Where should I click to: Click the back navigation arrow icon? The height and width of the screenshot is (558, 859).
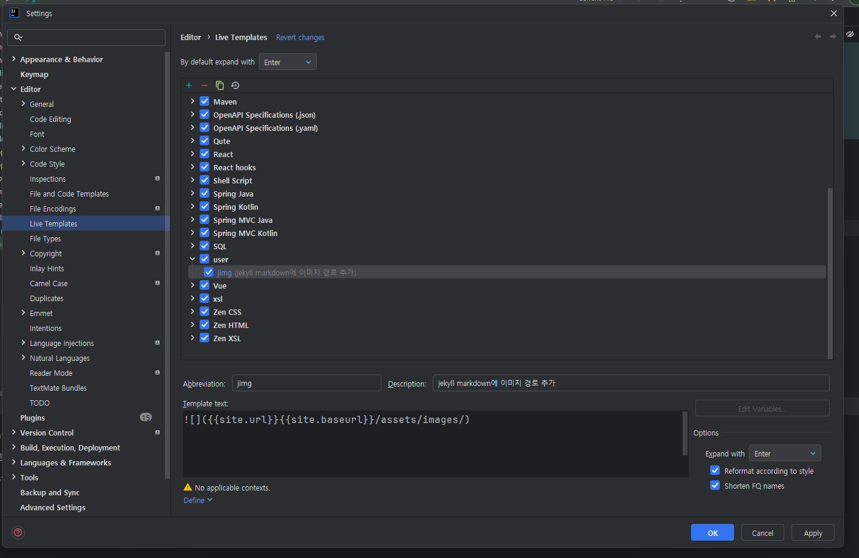pyautogui.click(x=818, y=37)
